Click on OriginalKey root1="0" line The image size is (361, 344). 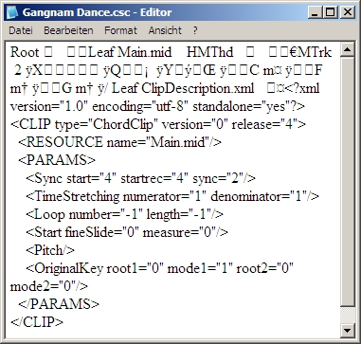coord(160,268)
